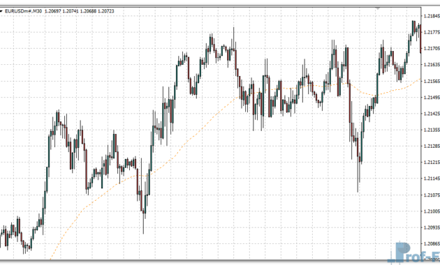Image resolution: width=440 pixels, height=265 pixels.
Task: Click the 1.21215 price scale label
Action: [432, 162]
